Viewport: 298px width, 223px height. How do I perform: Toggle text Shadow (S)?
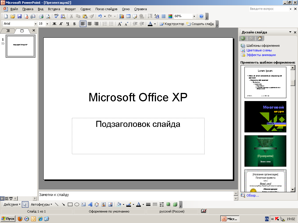point(74,24)
